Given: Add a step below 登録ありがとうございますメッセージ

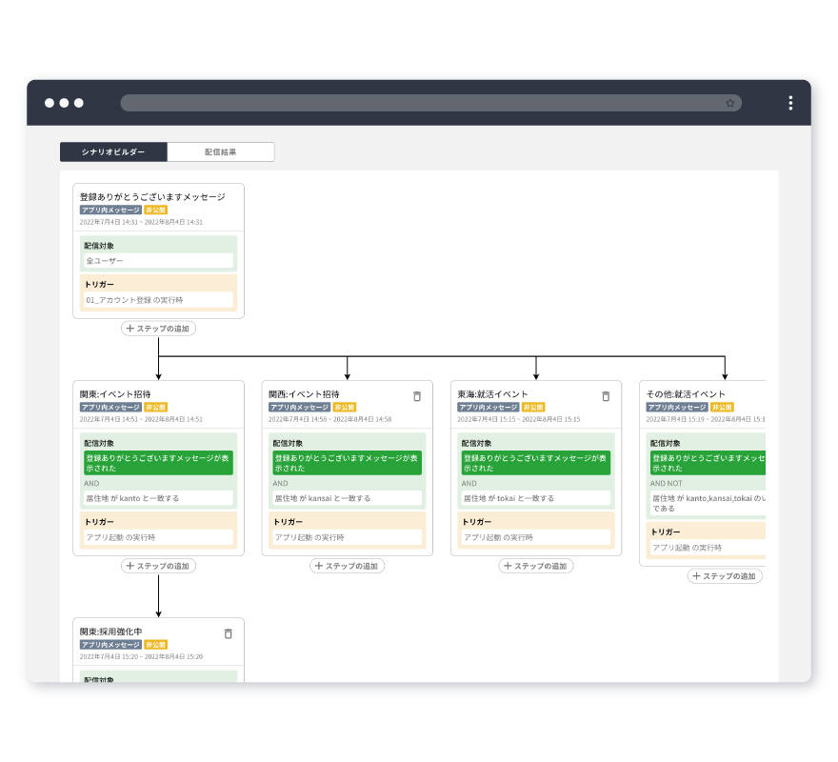Looking at the screenshot, I should (158, 329).
